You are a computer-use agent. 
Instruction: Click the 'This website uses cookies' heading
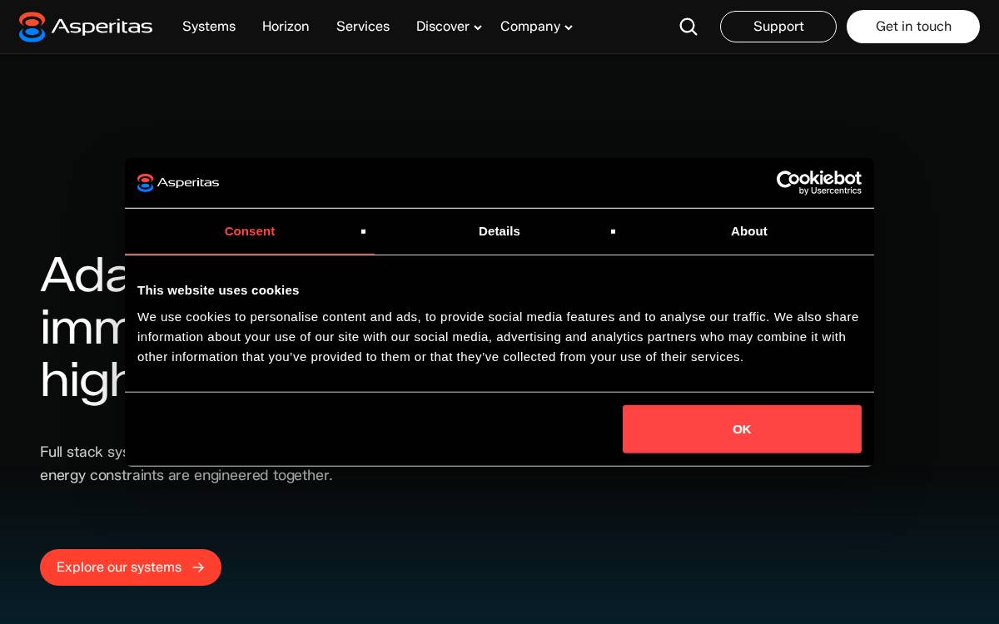click(x=218, y=290)
